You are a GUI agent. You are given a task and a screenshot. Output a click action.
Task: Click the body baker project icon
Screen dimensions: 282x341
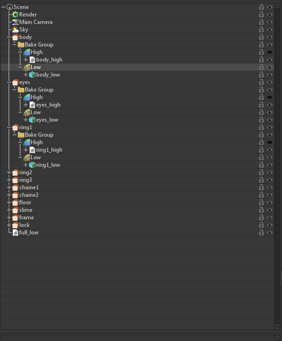(15, 37)
